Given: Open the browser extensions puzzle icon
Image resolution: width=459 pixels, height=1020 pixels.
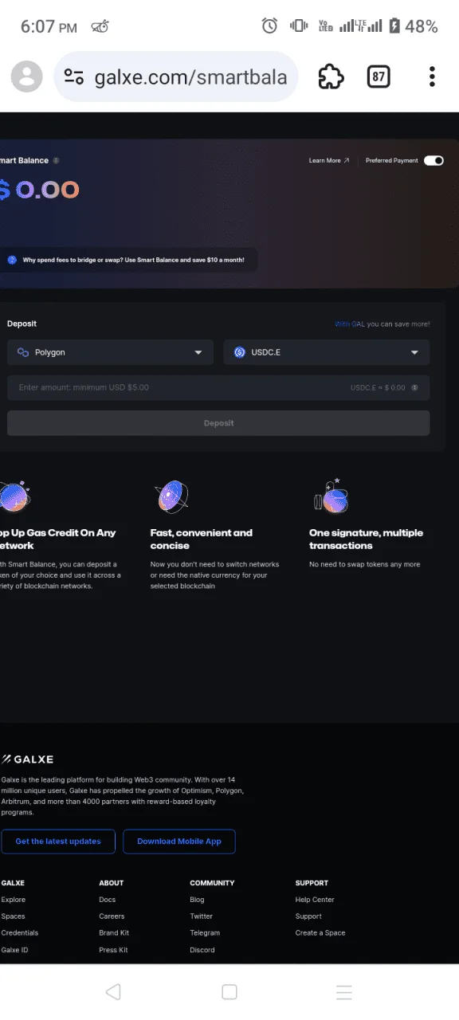Looking at the screenshot, I should 331,76.
